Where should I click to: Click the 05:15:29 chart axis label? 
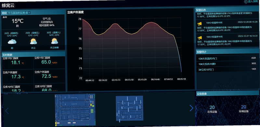coord(142,80)
